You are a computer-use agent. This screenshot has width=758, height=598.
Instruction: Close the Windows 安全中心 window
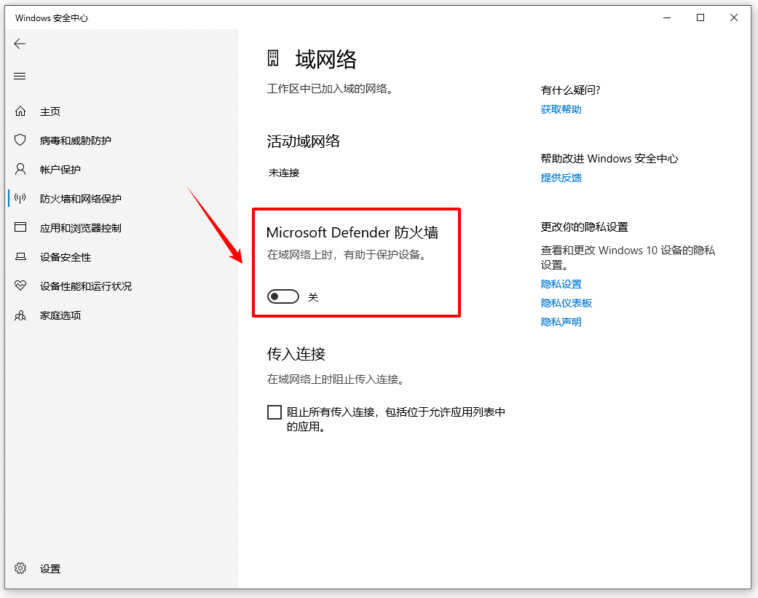point(733,18)
